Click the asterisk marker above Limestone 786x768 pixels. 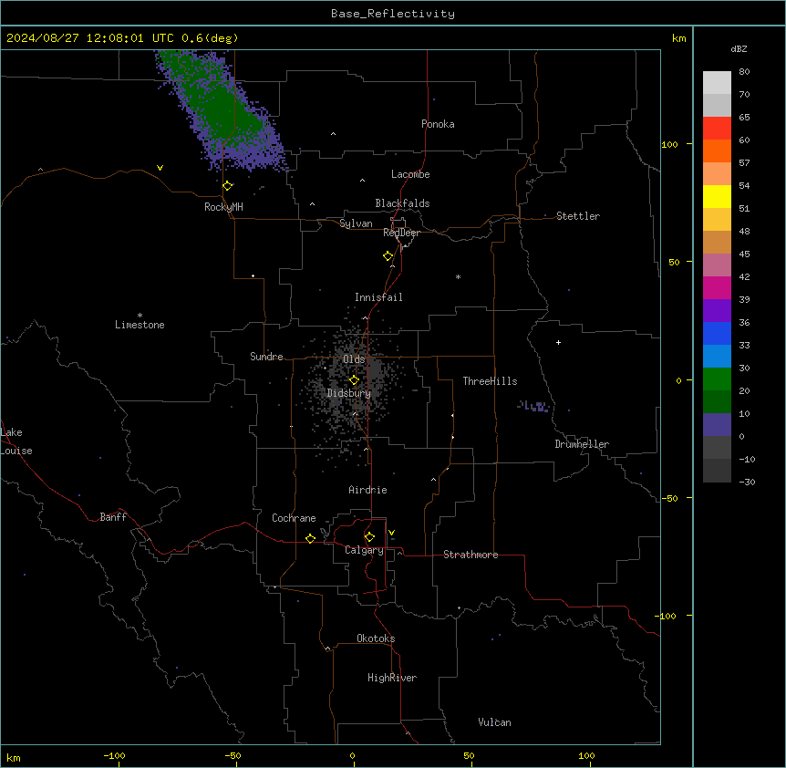[x=140, y=316]
